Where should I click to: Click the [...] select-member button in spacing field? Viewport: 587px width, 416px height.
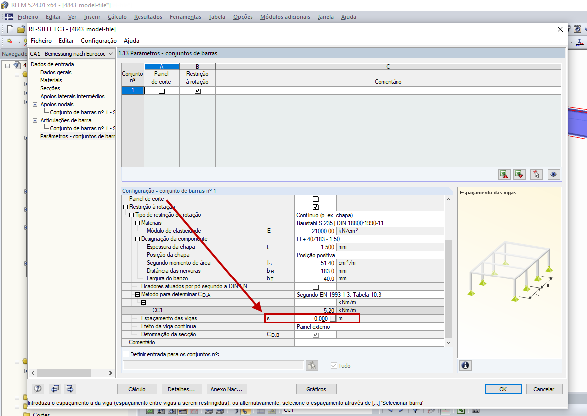[x=332, y=319]
